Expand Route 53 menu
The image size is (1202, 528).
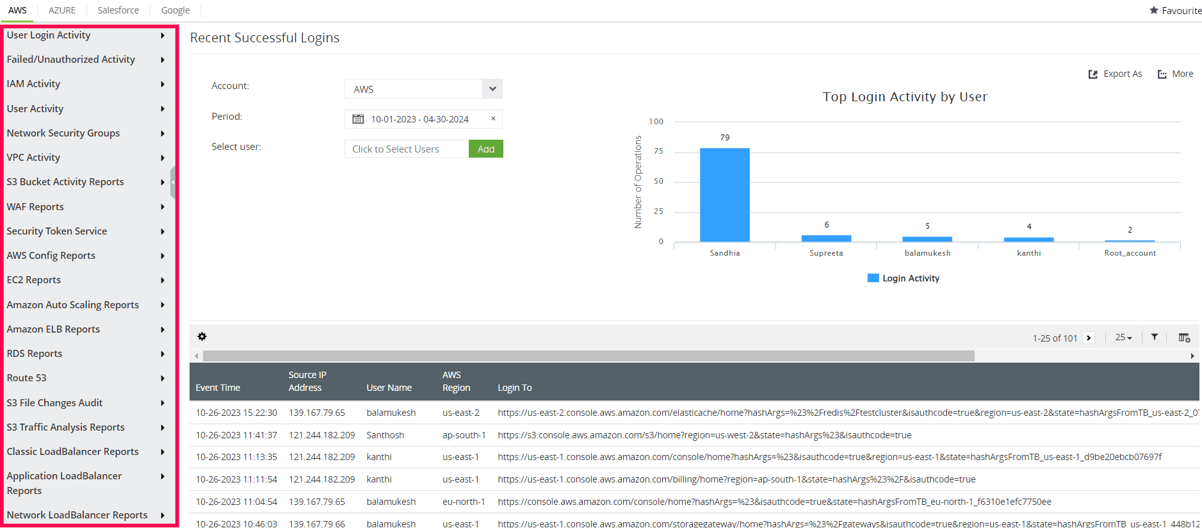coord(163,378)
